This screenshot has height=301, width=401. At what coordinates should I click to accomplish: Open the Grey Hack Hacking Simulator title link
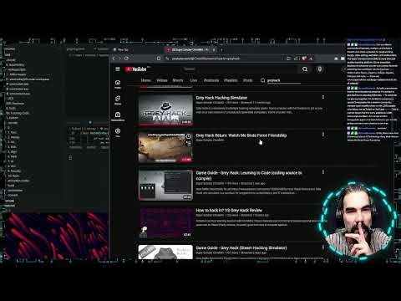(221, 98)
